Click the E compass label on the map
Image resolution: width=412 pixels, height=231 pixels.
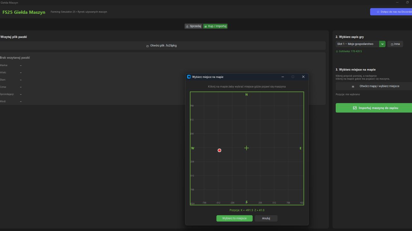coord(300,148)
